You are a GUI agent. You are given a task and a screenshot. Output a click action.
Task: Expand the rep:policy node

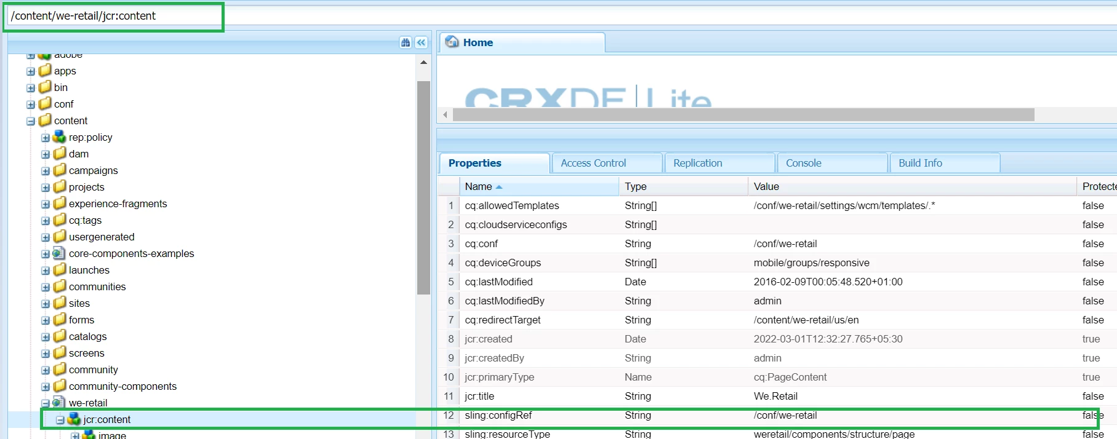pos(46,138)
